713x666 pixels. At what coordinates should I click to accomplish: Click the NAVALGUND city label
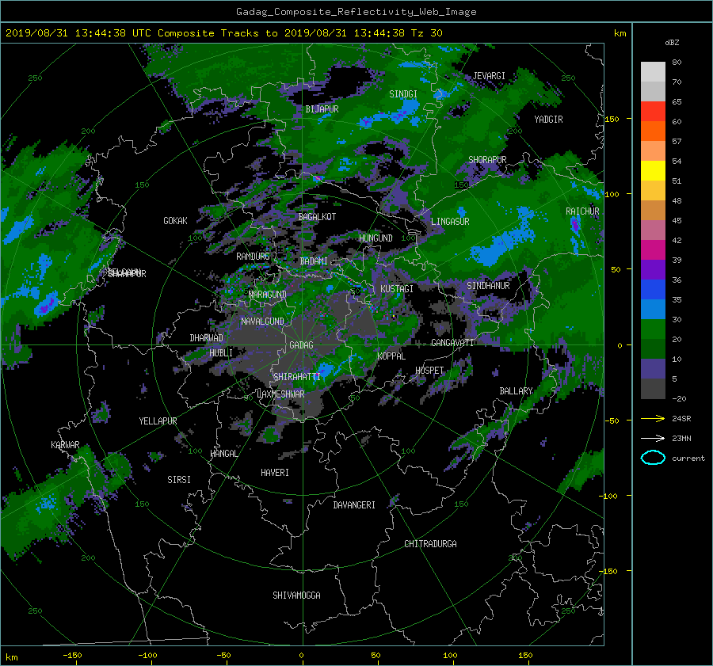click(262, 322)
